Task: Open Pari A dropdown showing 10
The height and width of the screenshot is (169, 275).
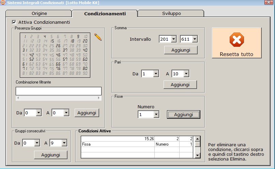Action: [x=186, y=74]
